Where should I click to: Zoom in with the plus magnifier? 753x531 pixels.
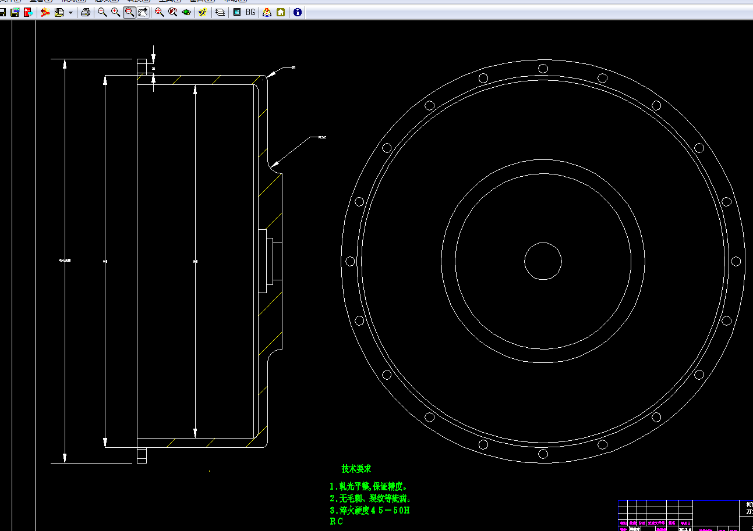(x=115, y=12)
